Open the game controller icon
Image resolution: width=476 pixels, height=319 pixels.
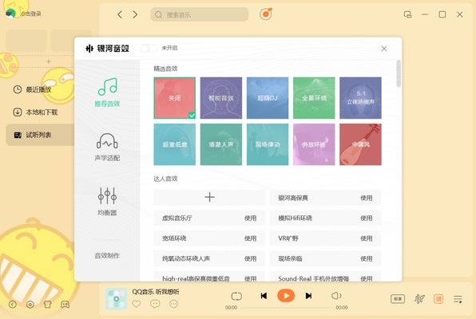(65, 304)
